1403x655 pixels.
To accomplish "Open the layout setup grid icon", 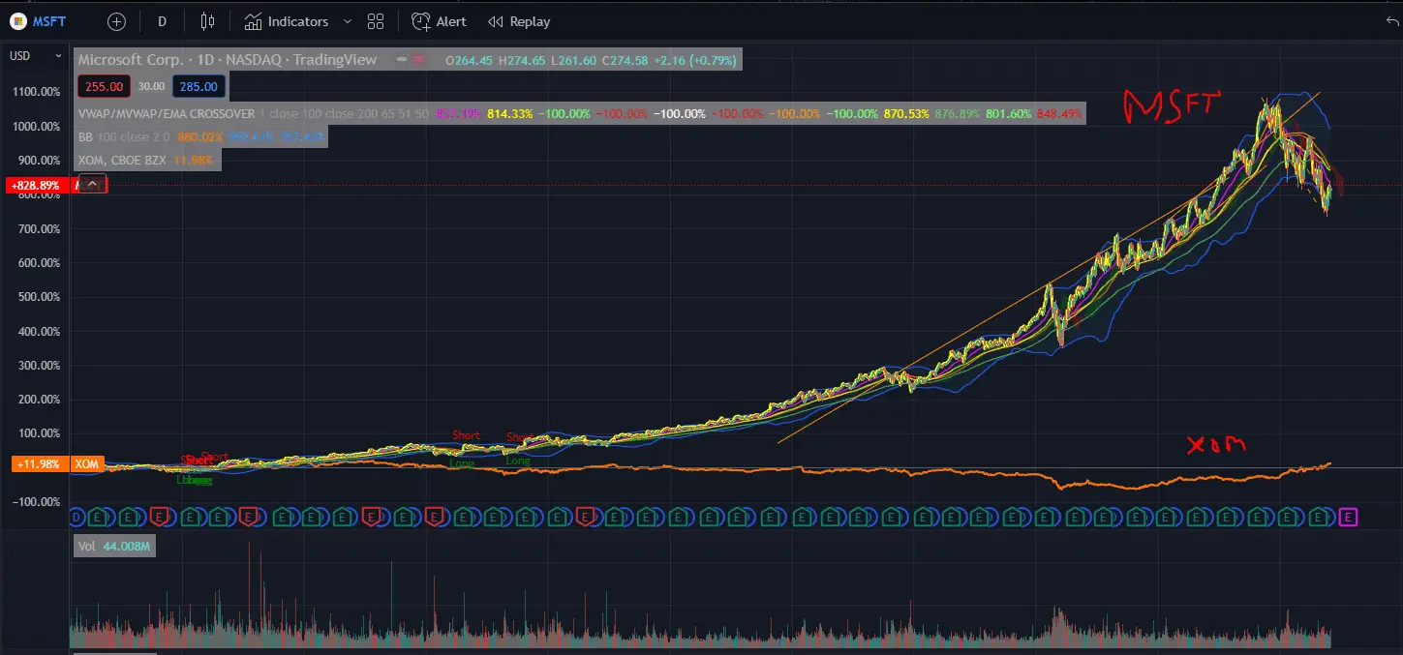I will 377,21.
